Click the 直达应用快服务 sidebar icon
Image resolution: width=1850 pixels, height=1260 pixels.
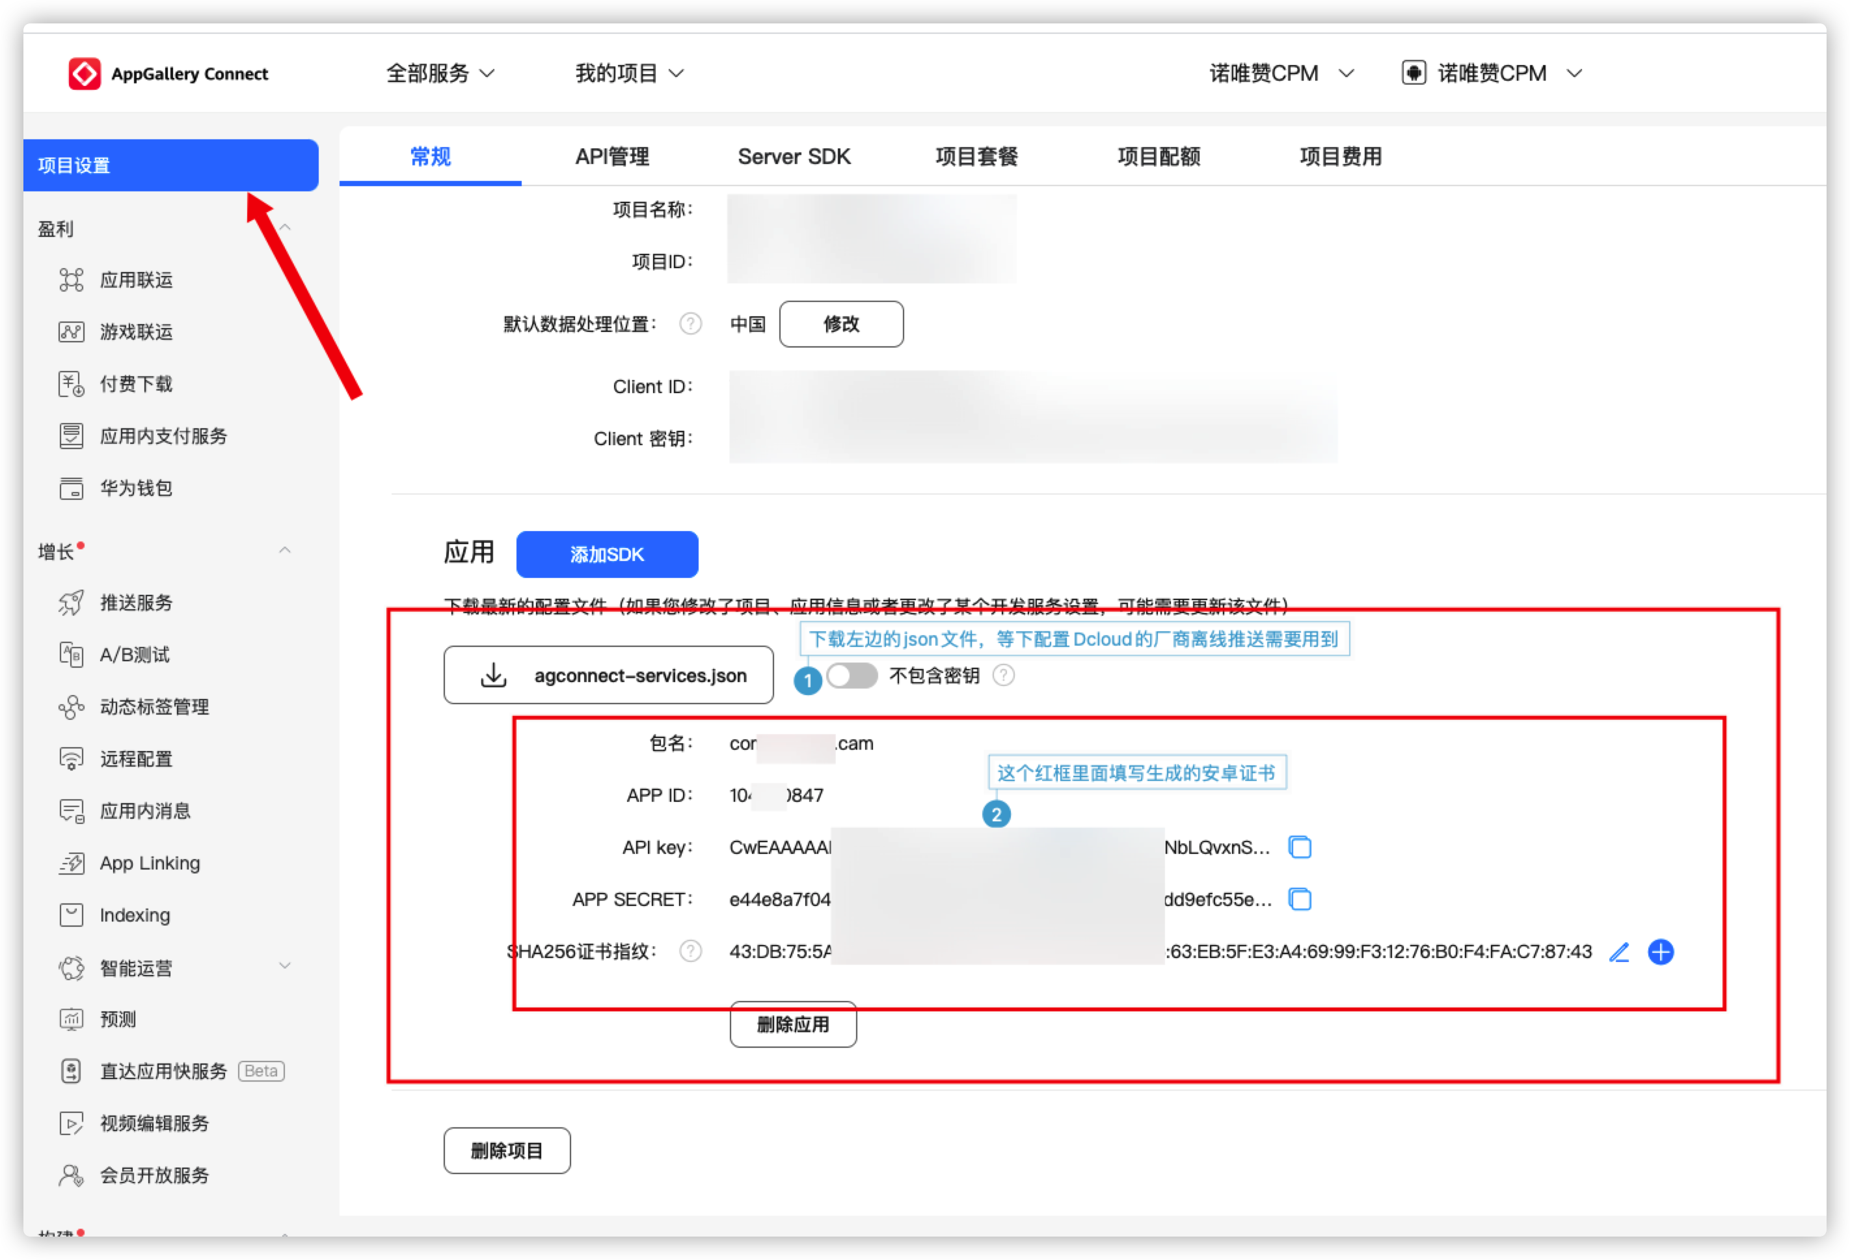[x=71, y=1071]
